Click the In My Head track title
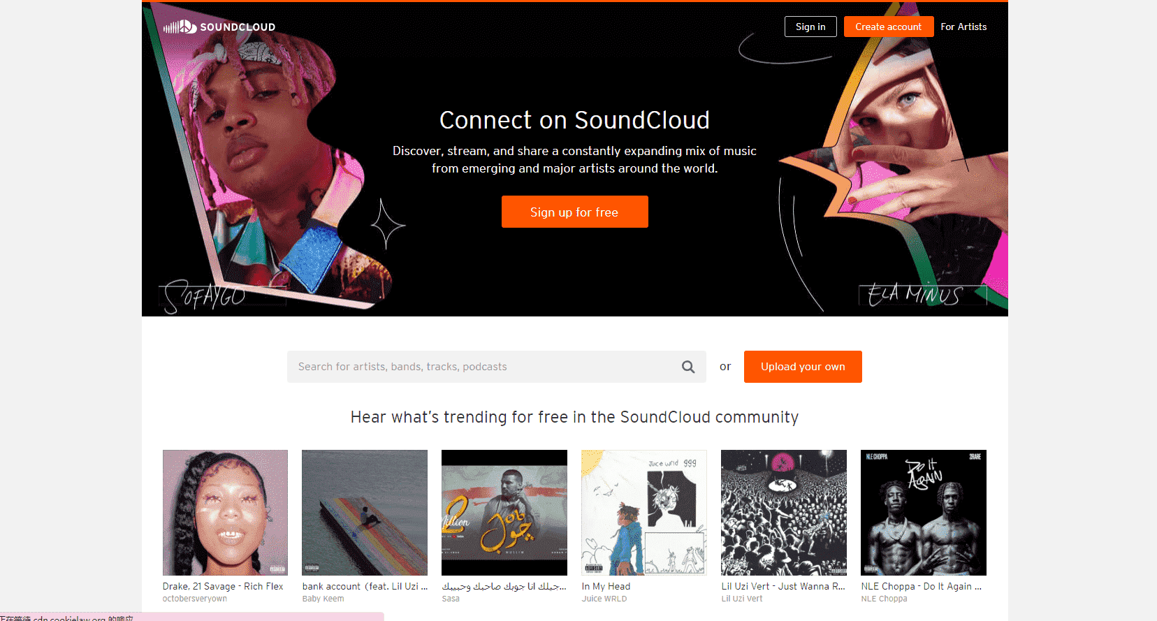Viewport: 1157px width, 621px height. click(x=606, y=587)
